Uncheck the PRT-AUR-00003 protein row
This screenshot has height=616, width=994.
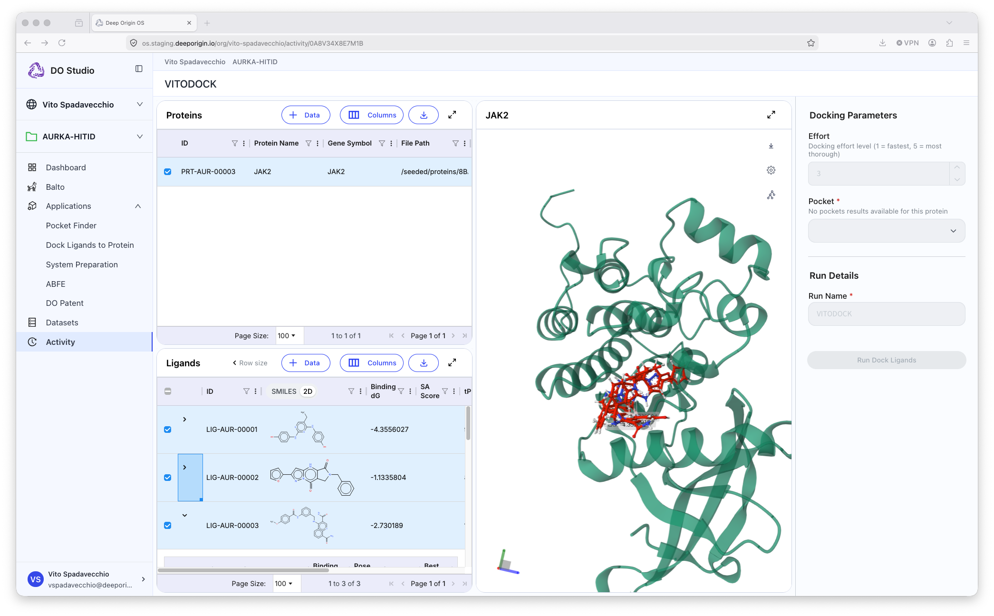coord(168,172)
